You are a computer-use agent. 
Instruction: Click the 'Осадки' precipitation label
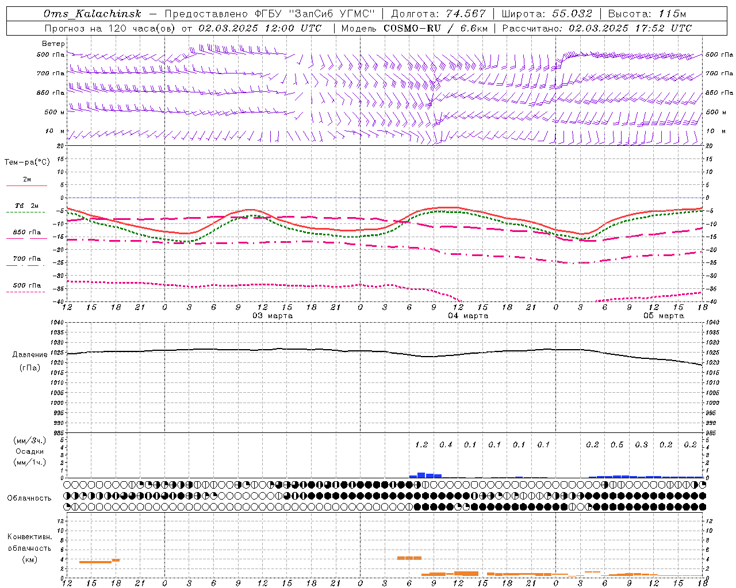30,451
